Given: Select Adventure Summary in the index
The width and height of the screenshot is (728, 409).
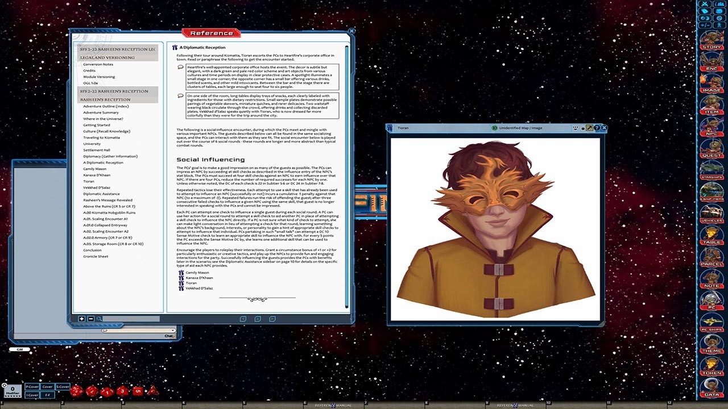Looking at the screenshot, I should click(x=101, y=112).
